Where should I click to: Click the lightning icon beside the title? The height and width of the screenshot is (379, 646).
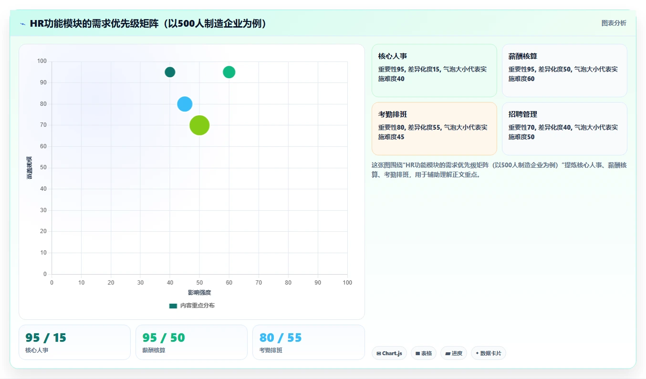(22, 24)
